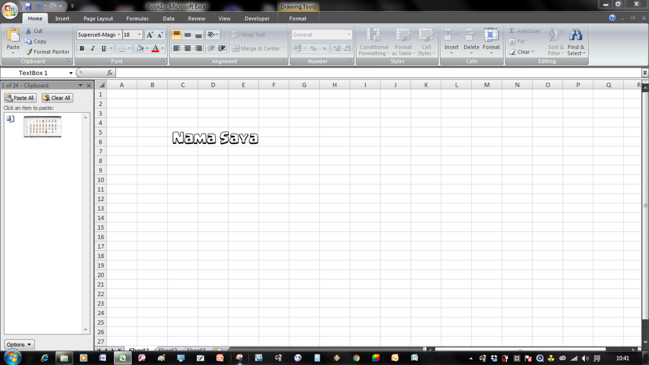Select the Nama Saya text box

coord(215,137)
